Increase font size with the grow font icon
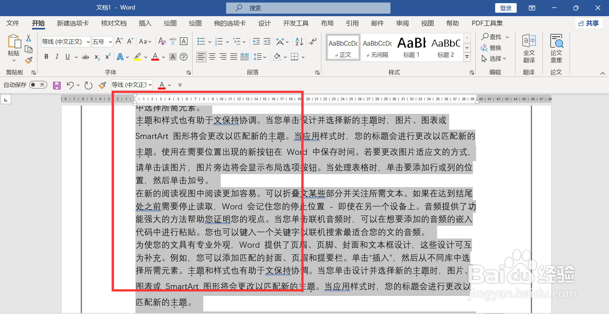Screen dimensions: 609x314 [119, 41]
